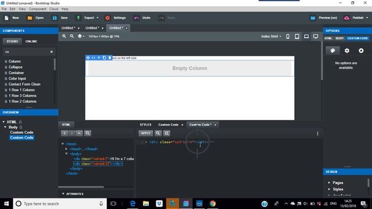Image resolution: width=372 pixels, height=209 pixels.
Task: Collapse the Body node in Overview
Action: pyautogui.click(x=5, y=127)
